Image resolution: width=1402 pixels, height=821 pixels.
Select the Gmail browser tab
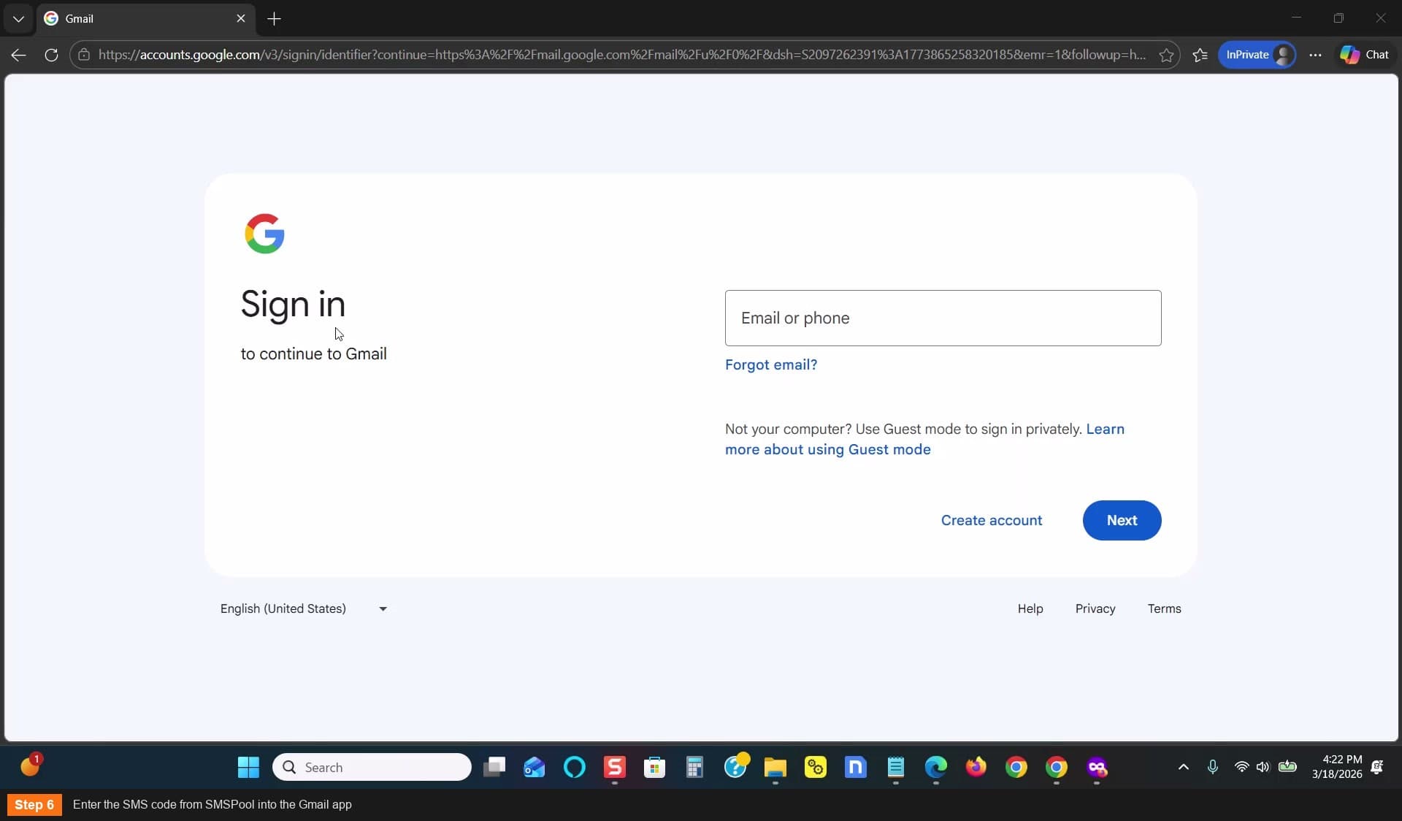pyautogui.click(x=139, y=18)
